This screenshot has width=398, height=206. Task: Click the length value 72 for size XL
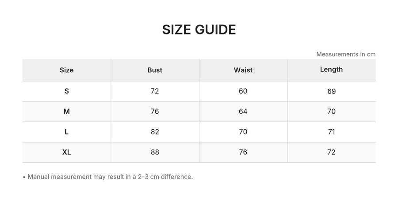point(332,152)
